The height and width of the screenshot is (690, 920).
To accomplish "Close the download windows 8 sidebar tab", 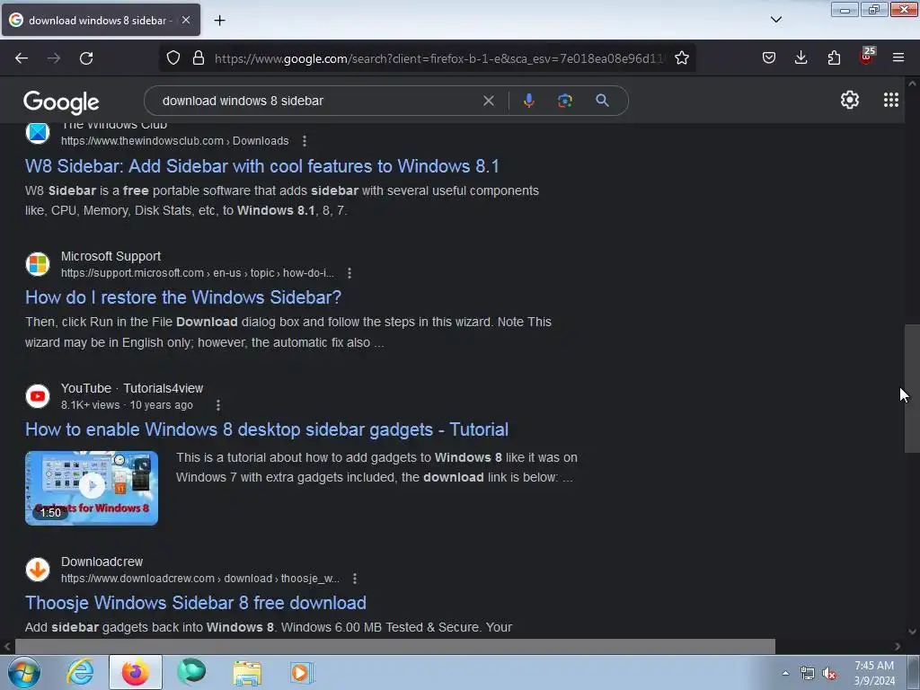I will [x=186, y=20].
